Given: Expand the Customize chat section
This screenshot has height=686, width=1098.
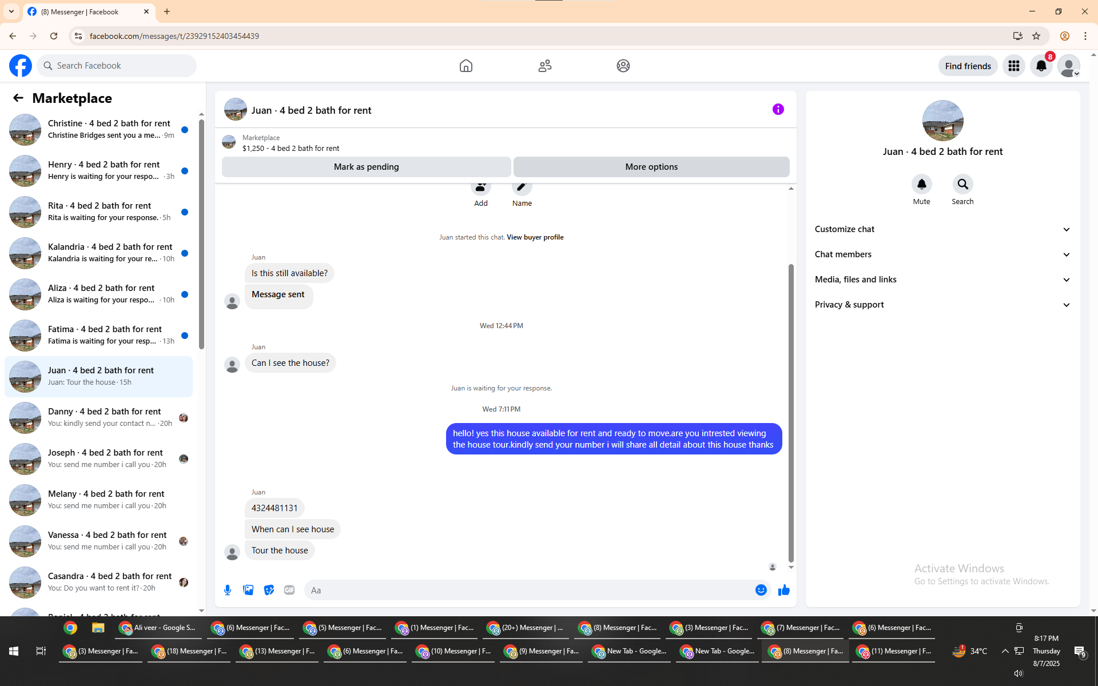Looking at the screenshot, I should [942, 229].
